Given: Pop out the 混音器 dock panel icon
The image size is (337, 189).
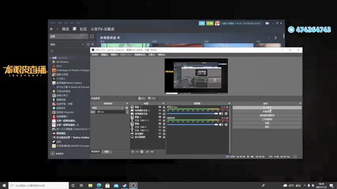Looking at the screenshot, I should coord(229,103).
